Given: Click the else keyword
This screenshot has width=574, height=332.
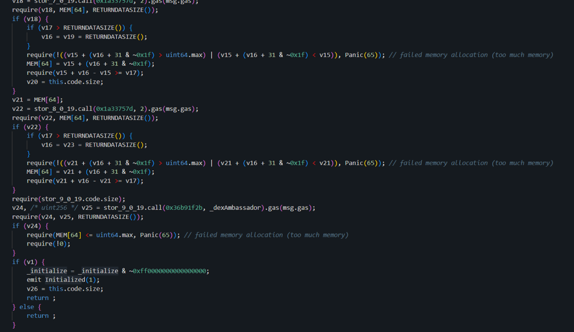Looking at the screenshot, I should (27, 307).
